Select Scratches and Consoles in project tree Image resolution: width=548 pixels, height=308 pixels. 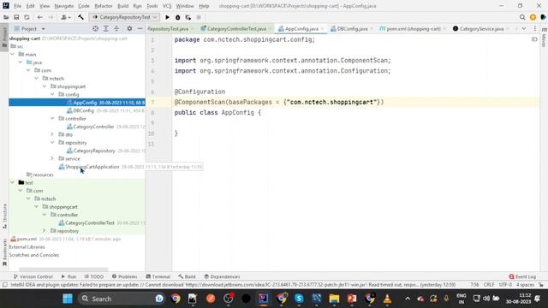click(x=34, y=255)
